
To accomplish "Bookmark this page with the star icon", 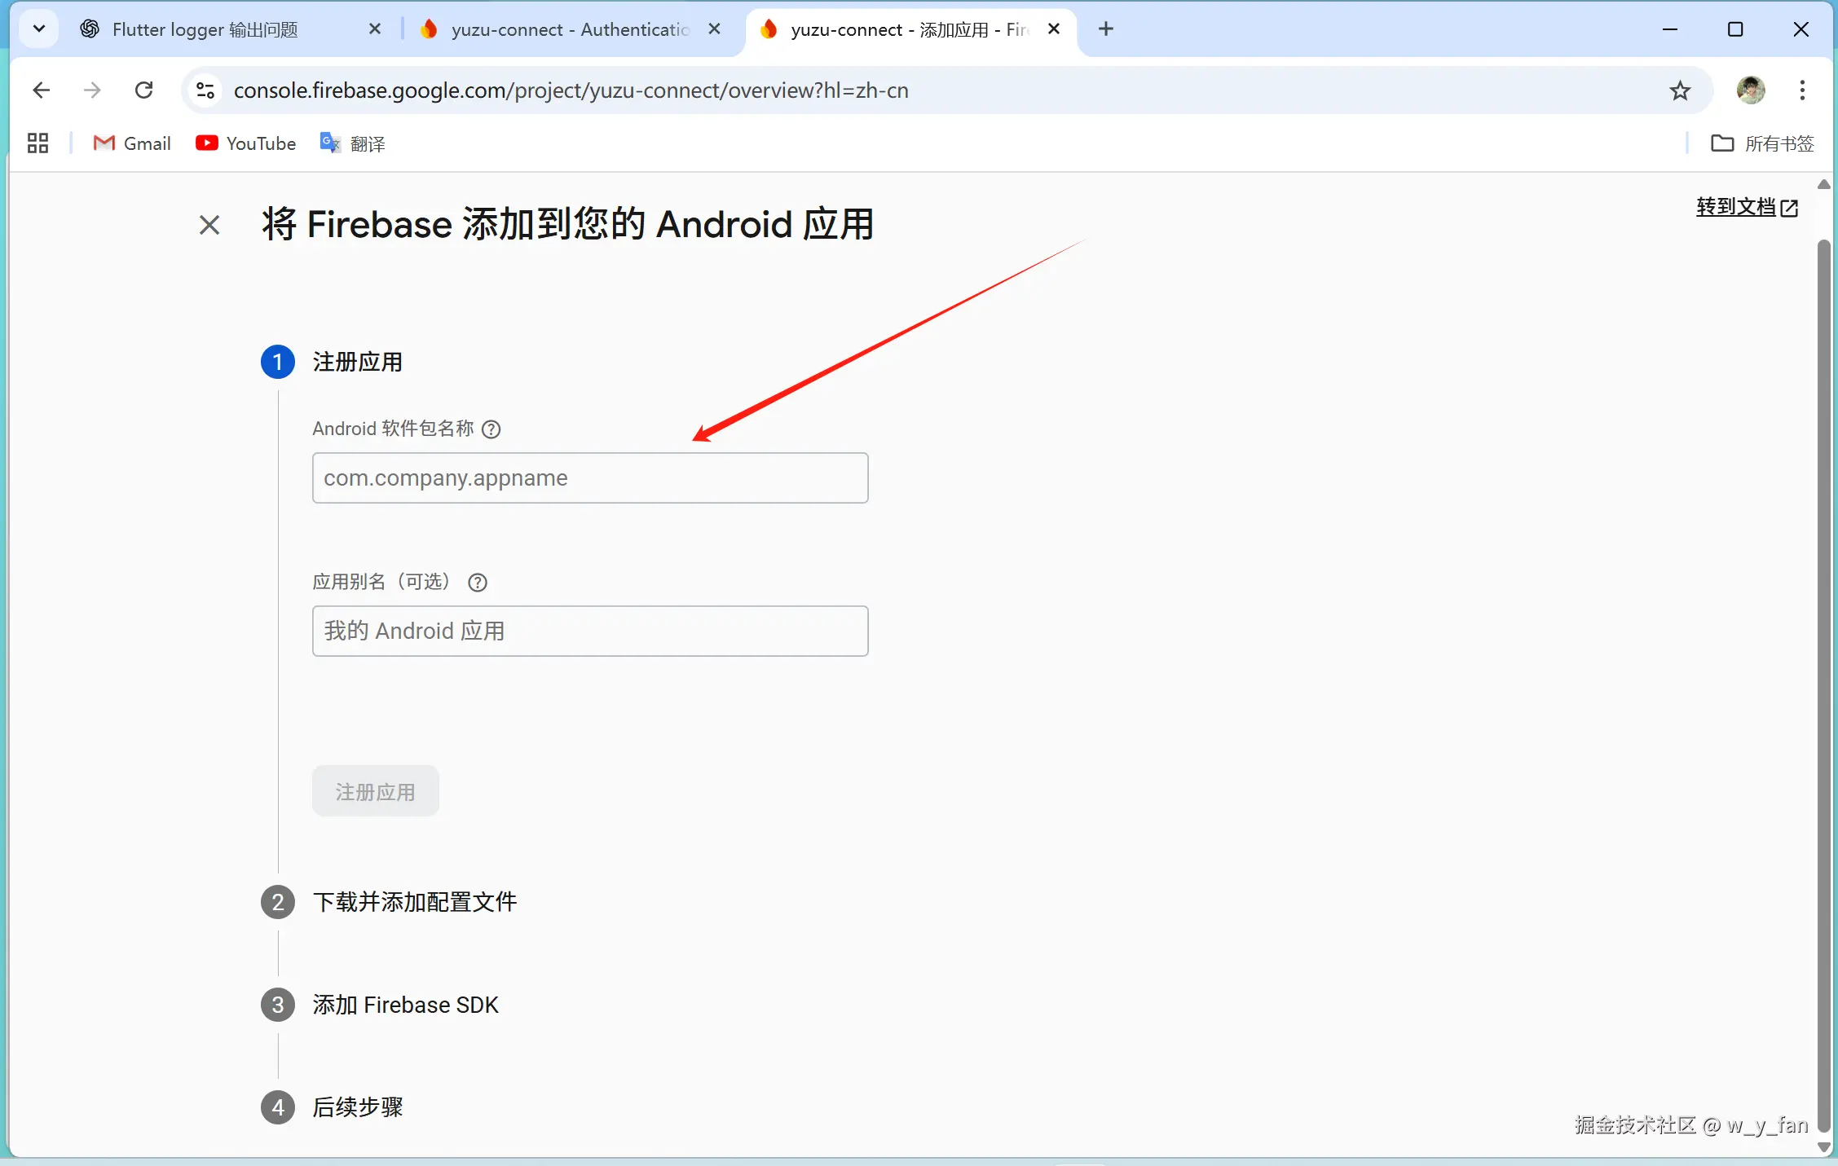I will point(1680,90).
